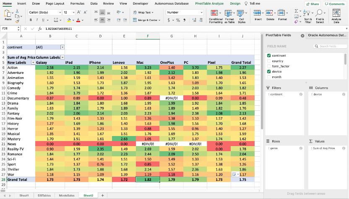Click the Cut scissors icon
Viewport: 349px width, 199px height.
(x=17, y=11)
